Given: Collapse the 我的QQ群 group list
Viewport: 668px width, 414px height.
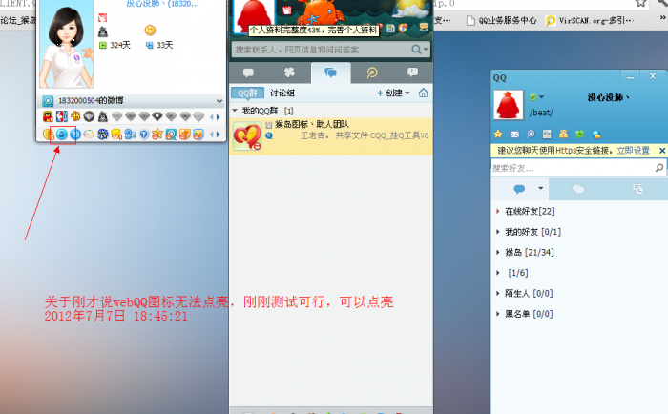Looking at the screenshot, I should (x=235, y=111).
